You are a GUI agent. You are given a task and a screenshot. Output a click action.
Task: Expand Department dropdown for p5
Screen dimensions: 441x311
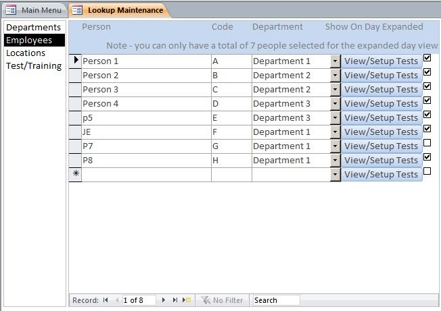click(x=335, y=118)
